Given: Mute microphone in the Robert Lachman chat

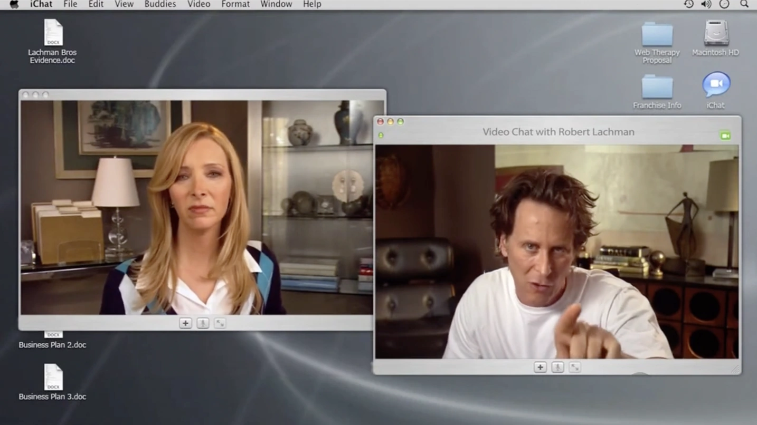Looking at the screenshot, I should [x=557, y=368].
